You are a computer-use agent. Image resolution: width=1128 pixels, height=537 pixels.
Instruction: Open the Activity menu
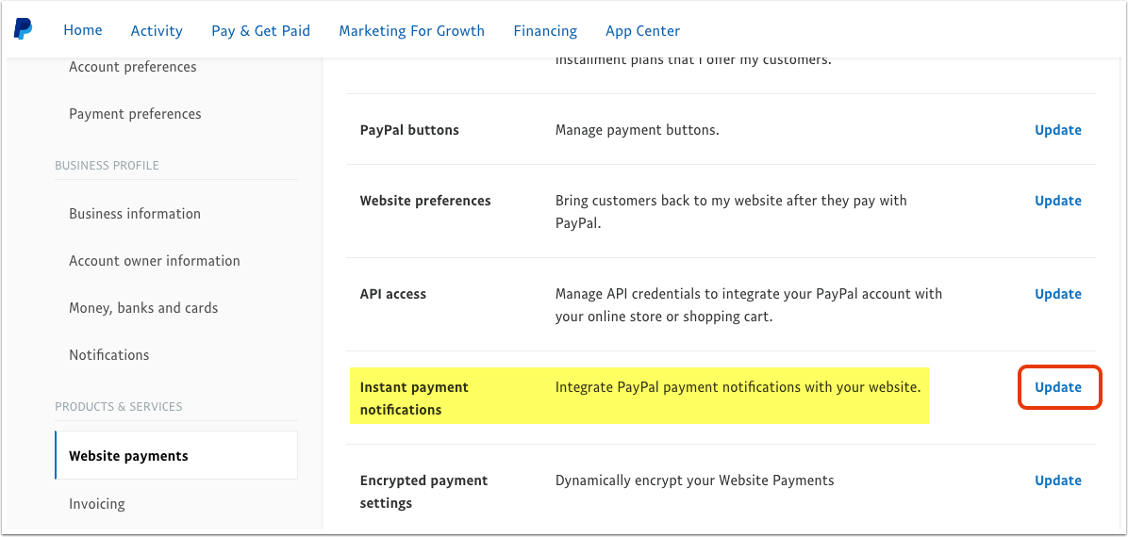point(157,31)
